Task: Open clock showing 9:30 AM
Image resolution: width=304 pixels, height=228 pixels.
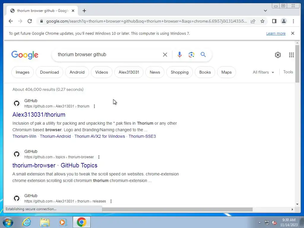Action: tap(289, 222)
